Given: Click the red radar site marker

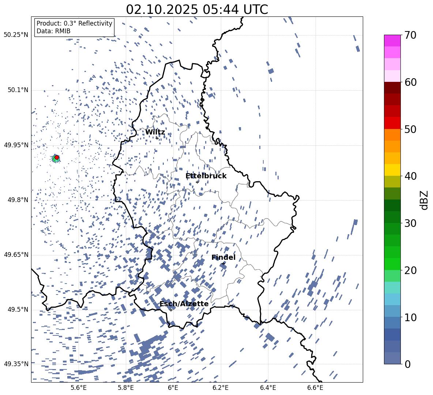Looking at the screenshot, I should click(x=57, y=157).
